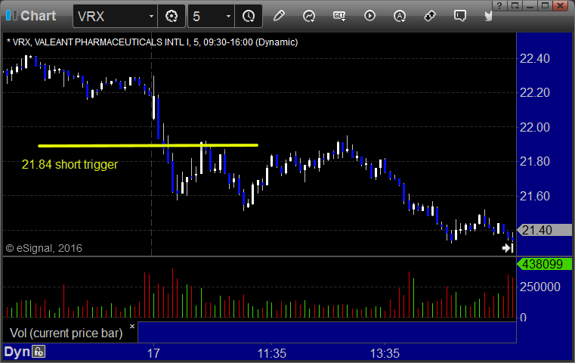Open the chat comment bubble icon

(x=460, y=16)
